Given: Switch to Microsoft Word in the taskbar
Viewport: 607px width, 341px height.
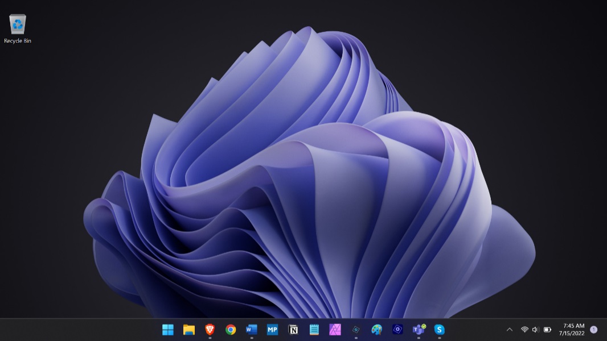Looking at the screenshot, I should point(252,330).
